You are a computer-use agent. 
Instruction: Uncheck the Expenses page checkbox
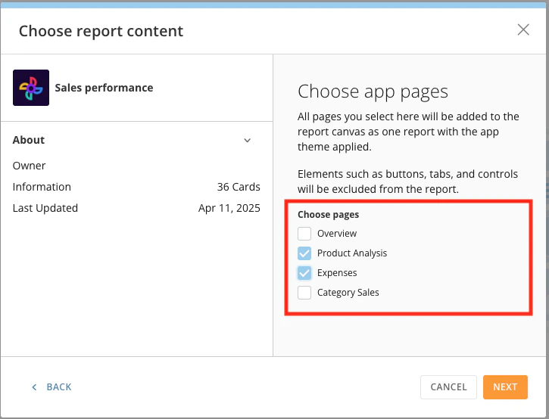(x=304, y=273)
